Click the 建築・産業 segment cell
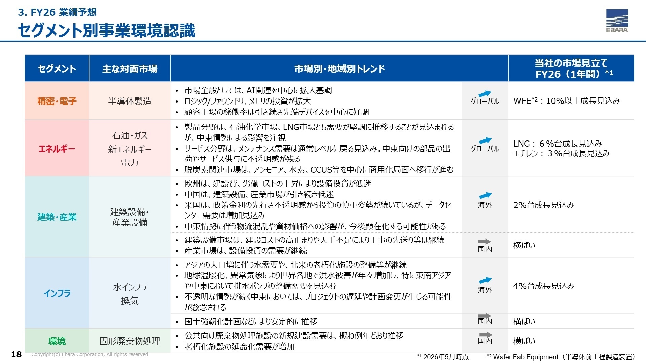The height and width of the screenshot is (363, 646). pyautogui.click(x=57, y=217)
